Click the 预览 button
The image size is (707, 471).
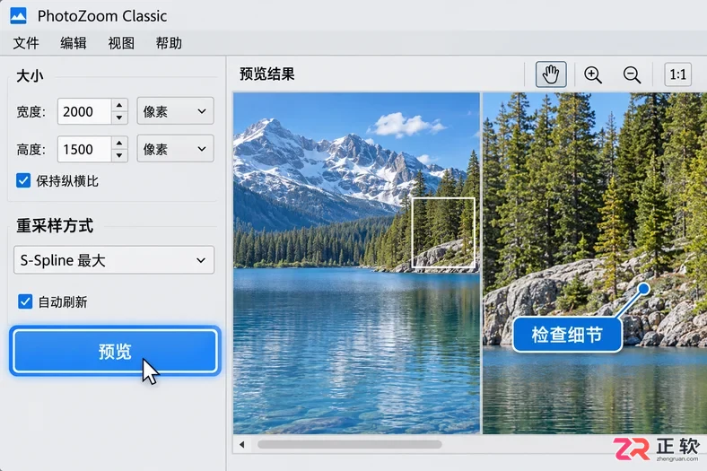click(x=115, y=351)
